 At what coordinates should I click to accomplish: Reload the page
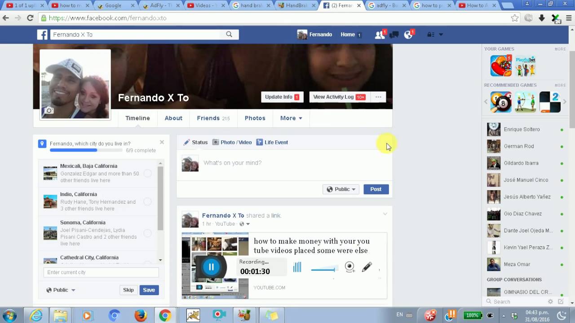(x=30, y=18)
